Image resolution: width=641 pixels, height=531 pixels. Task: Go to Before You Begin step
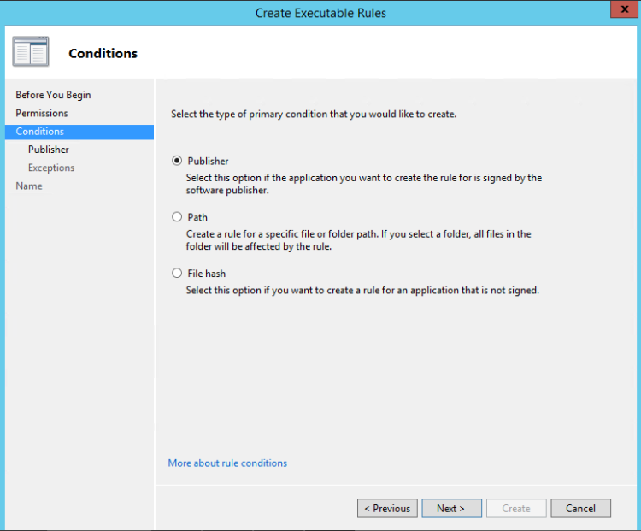point(53,95)
